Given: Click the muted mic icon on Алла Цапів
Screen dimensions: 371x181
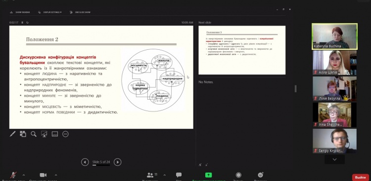Looking at the screenshot, I should pyautogui.click(x=316, y=72).
